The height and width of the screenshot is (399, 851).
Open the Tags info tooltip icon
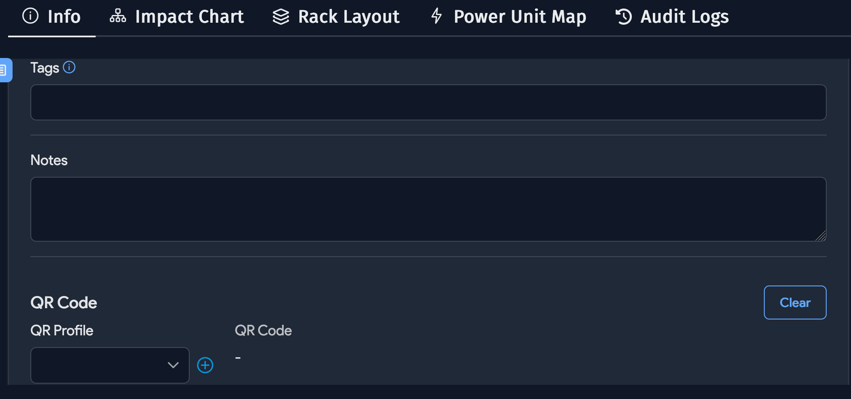click(x=69, y=67)
